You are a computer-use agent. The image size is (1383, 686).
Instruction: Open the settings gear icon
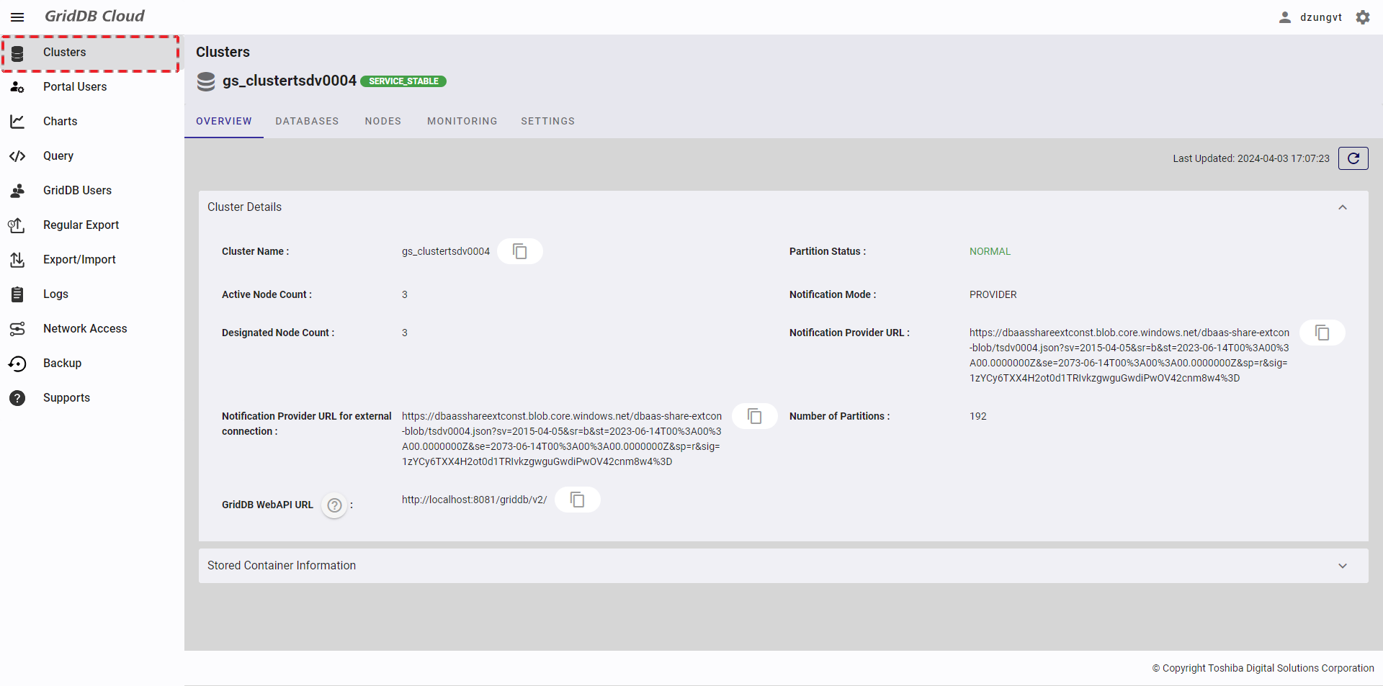tap(1362, 17)
